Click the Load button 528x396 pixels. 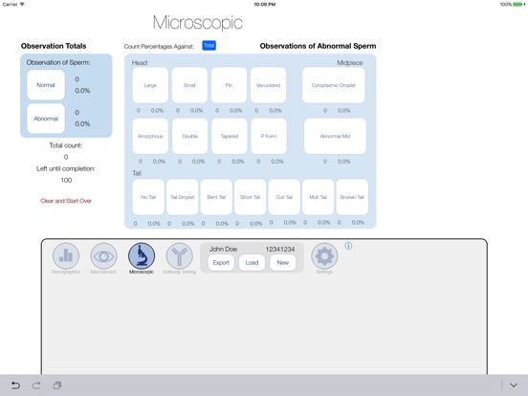click(252, 263)
